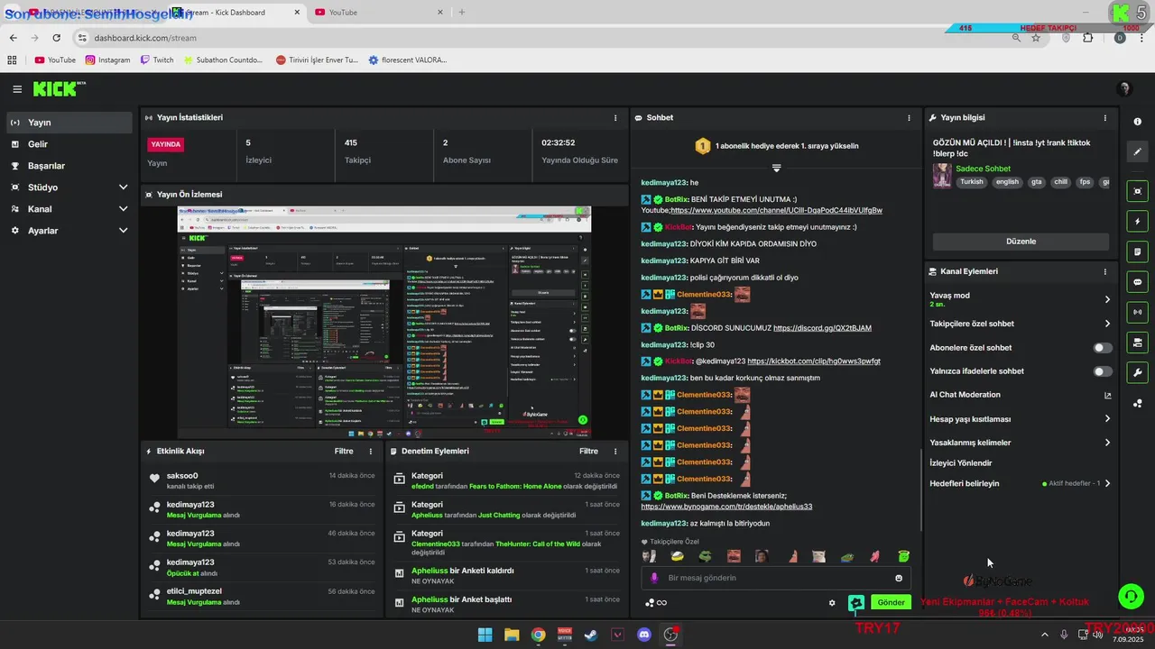Open Yavaş mod settings chevron
This screenshot has height=649, width=1155.
(1107, 299)
